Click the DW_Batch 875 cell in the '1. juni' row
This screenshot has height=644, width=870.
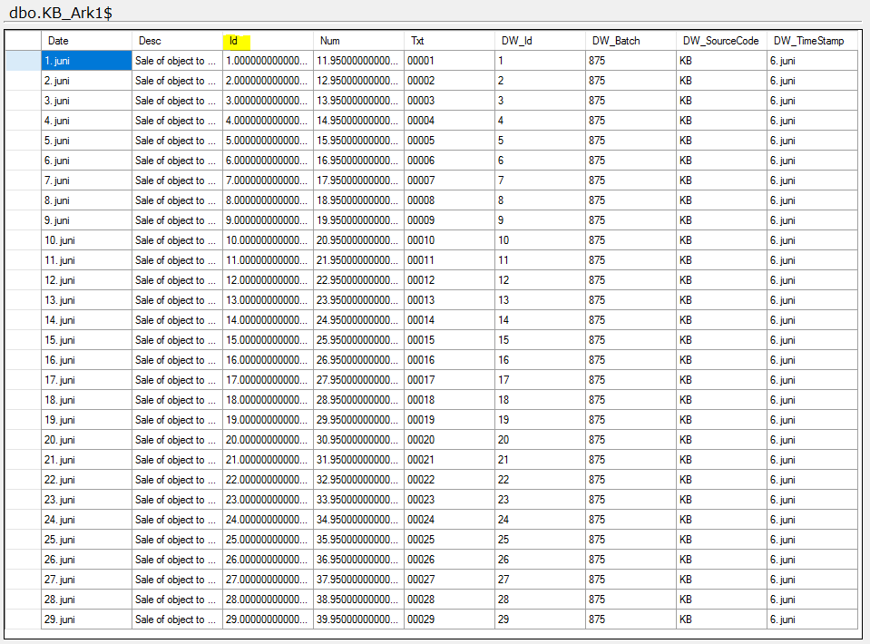point(631,61)
